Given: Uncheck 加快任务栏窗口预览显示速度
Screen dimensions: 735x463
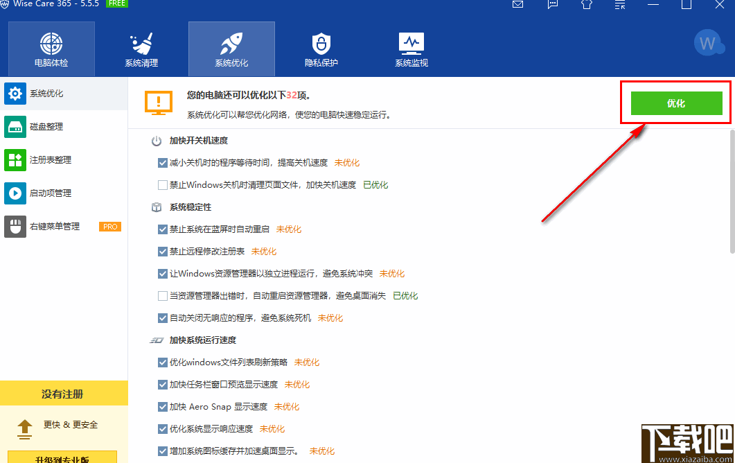Looking at the screenshot, I should point(163,385).
